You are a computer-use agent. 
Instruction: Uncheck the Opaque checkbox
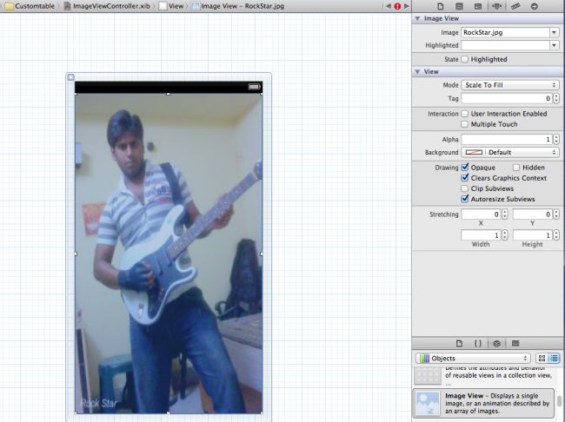coord(465,167)
